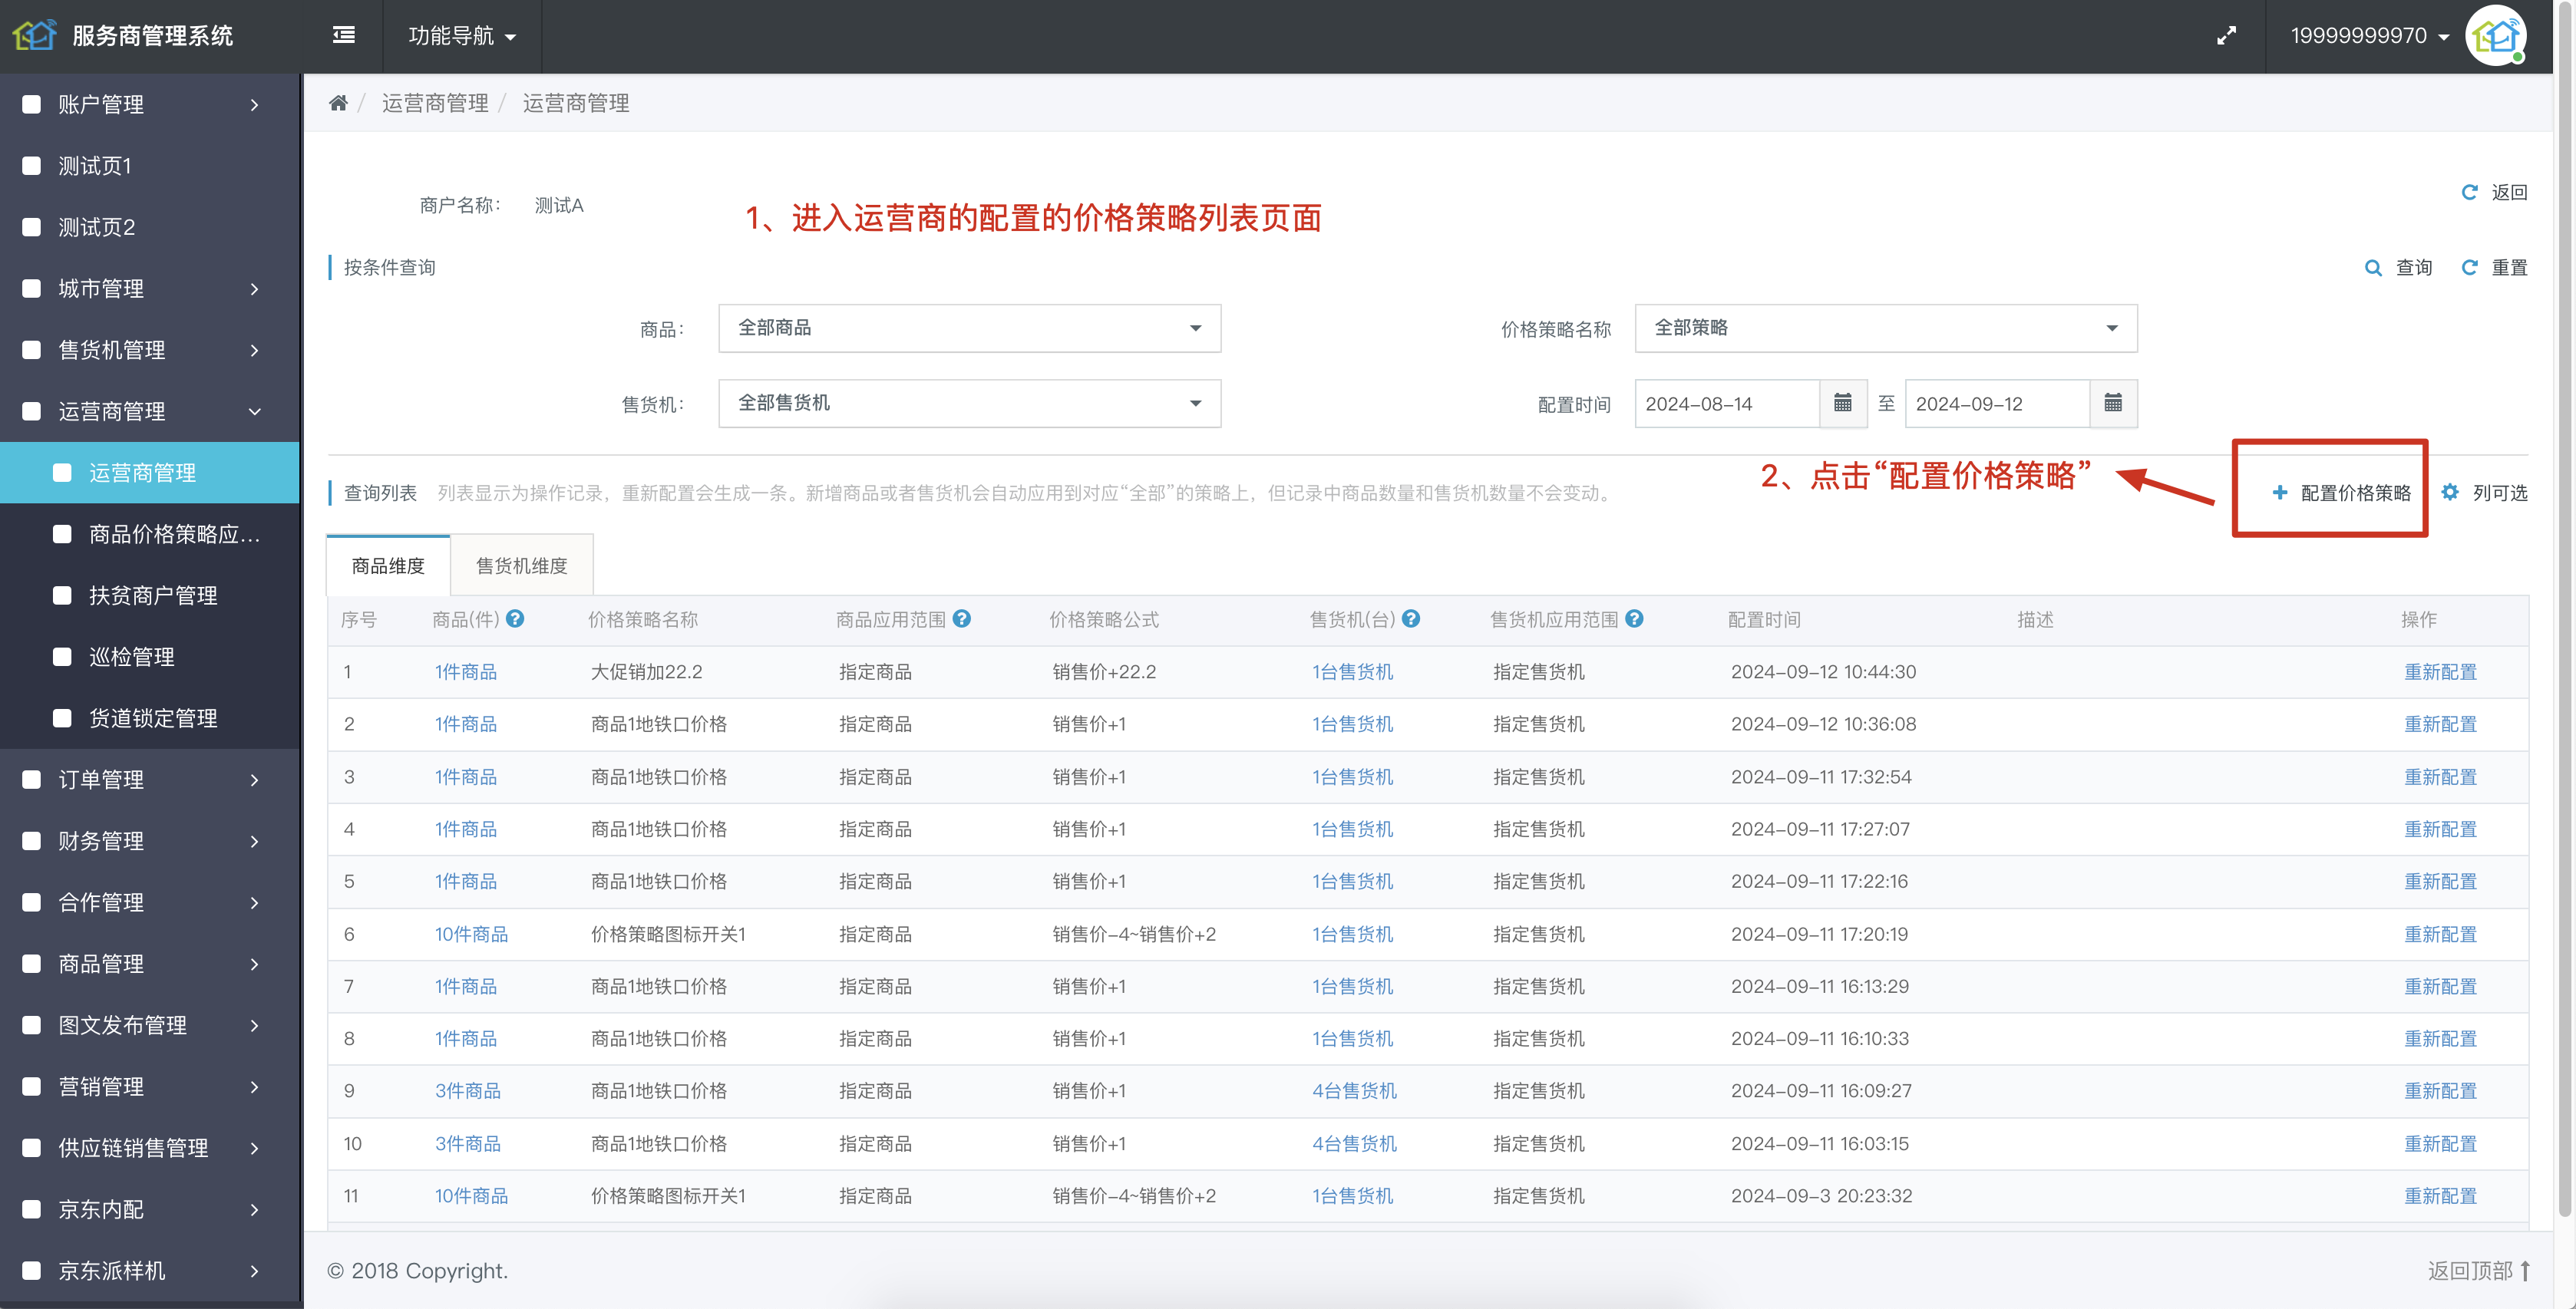Image resolution: width=2576 pixels, height=1309 pixels.
Task: Switch to the 售货机维度 tab
Action: pyautogui.click(x=522, y=565)
